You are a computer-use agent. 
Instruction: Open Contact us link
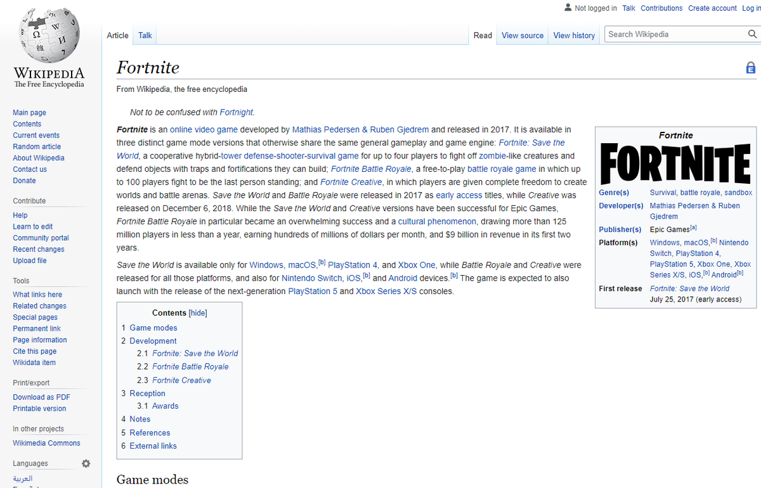pos(30,170)
